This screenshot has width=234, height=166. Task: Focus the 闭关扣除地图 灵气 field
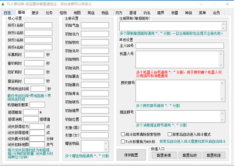click(x=37, y=144)
